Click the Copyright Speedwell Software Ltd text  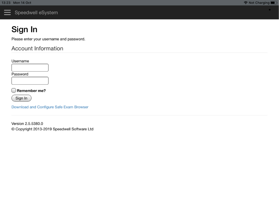52,129
